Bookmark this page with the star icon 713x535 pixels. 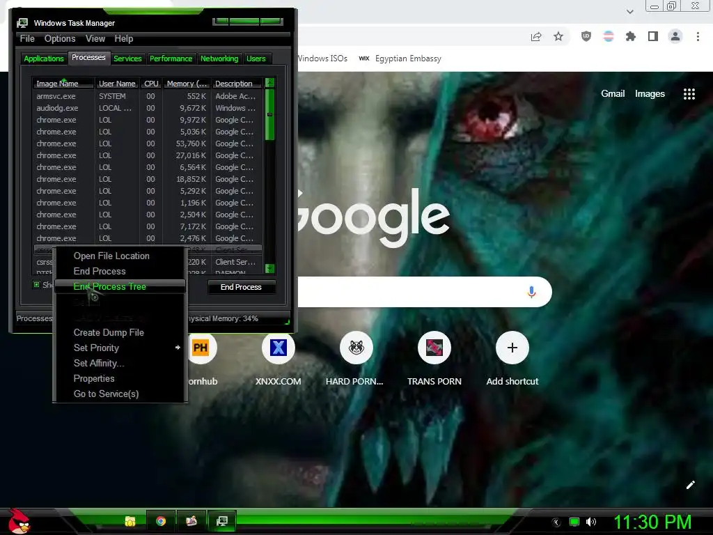[558, 36]
